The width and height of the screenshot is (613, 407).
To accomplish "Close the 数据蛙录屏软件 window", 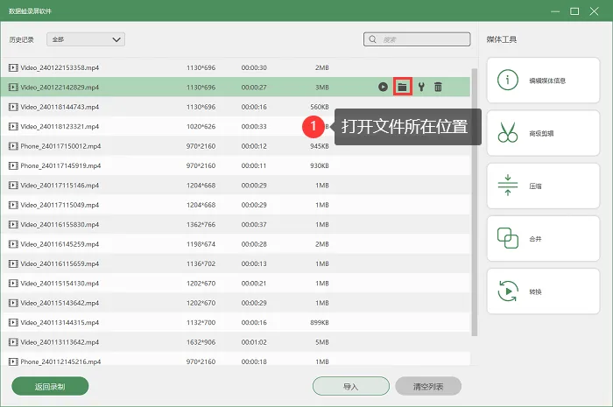I will pyautogui.click(x=594, y=11).
